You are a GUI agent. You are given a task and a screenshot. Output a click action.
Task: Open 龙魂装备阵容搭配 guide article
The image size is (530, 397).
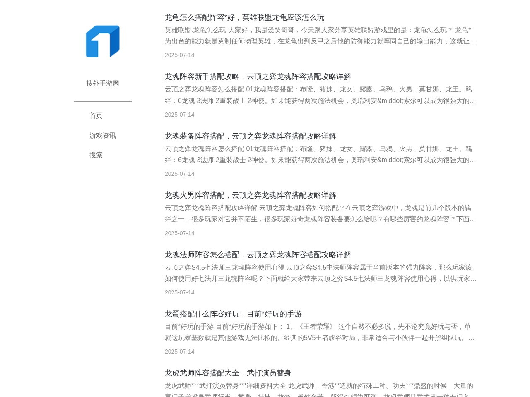click(250, 136)
